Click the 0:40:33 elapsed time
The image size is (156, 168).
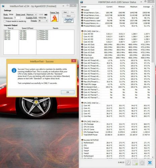pyautogui.click(x=121, y=162)
